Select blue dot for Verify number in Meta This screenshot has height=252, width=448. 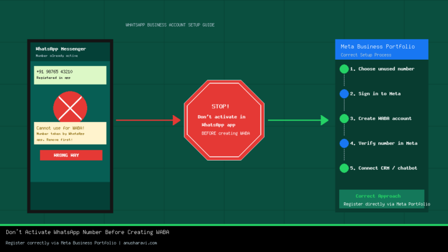point(344,144)
